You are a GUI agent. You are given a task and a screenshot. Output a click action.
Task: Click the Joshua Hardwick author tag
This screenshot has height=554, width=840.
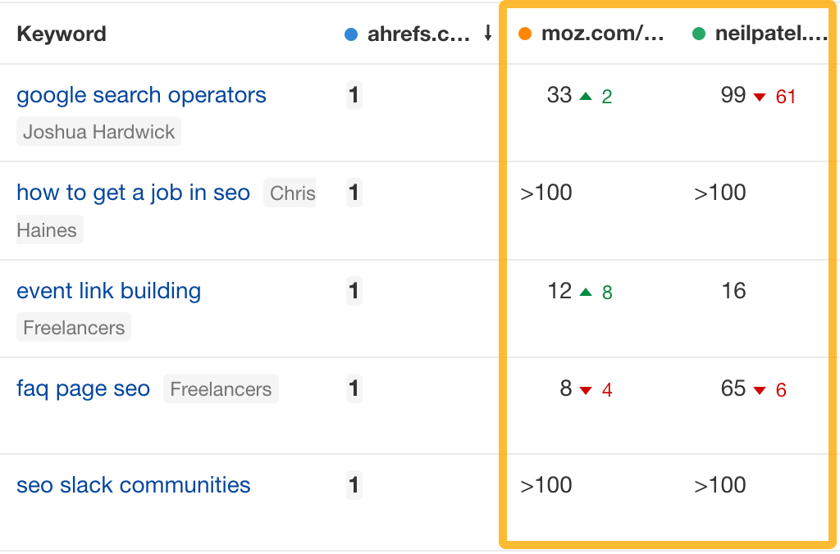tap(98, 132)
